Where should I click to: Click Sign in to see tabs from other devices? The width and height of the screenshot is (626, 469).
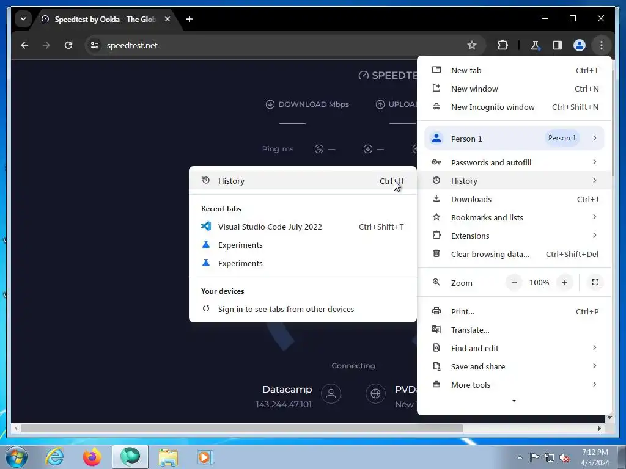pos(303,309)
